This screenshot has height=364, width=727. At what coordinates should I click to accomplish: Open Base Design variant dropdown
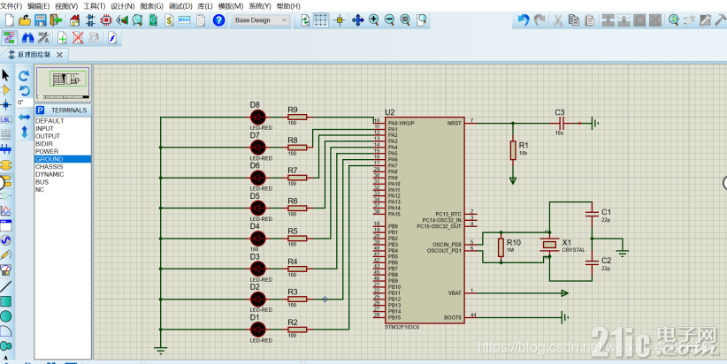(x=262, y=20)
